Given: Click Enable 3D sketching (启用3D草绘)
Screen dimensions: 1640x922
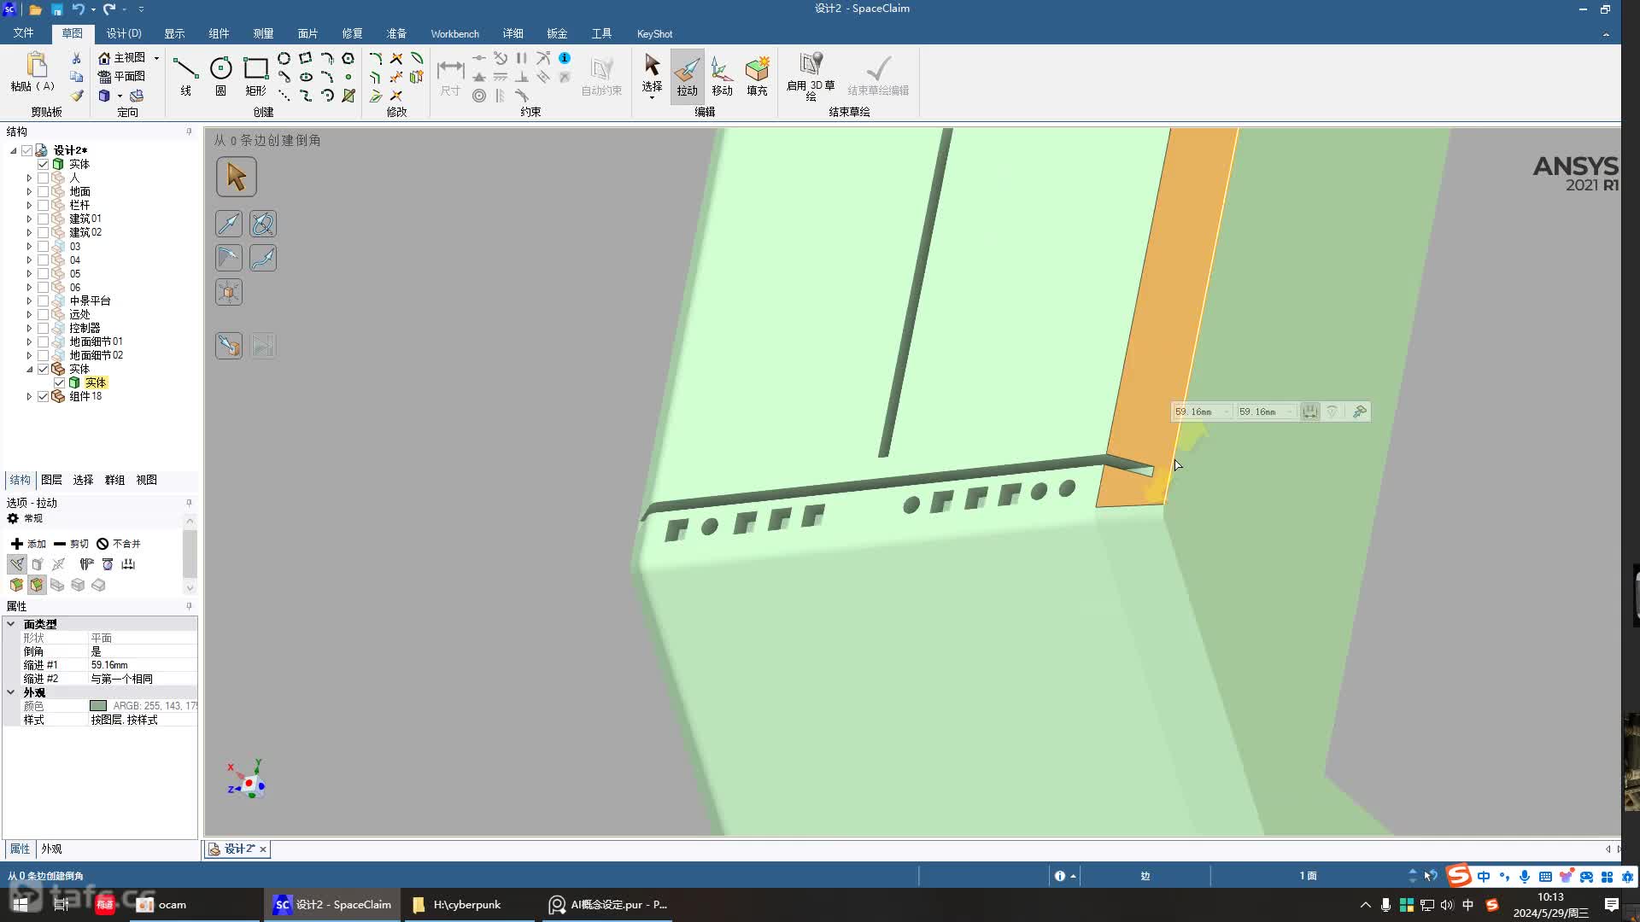Looking at the screenshot, I should click(811, 75).
